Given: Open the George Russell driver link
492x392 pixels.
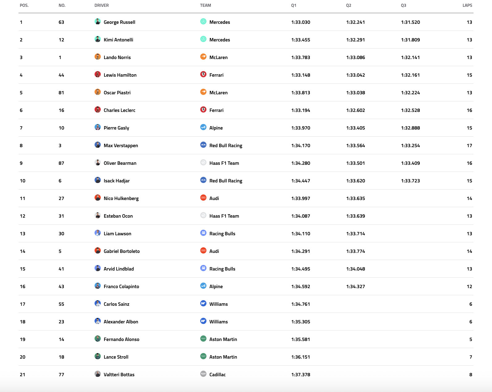Looking at the screenshot, I should point(119,22).
